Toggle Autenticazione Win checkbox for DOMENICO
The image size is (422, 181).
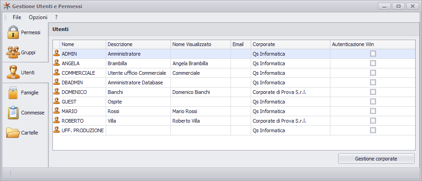click(373, 92)
